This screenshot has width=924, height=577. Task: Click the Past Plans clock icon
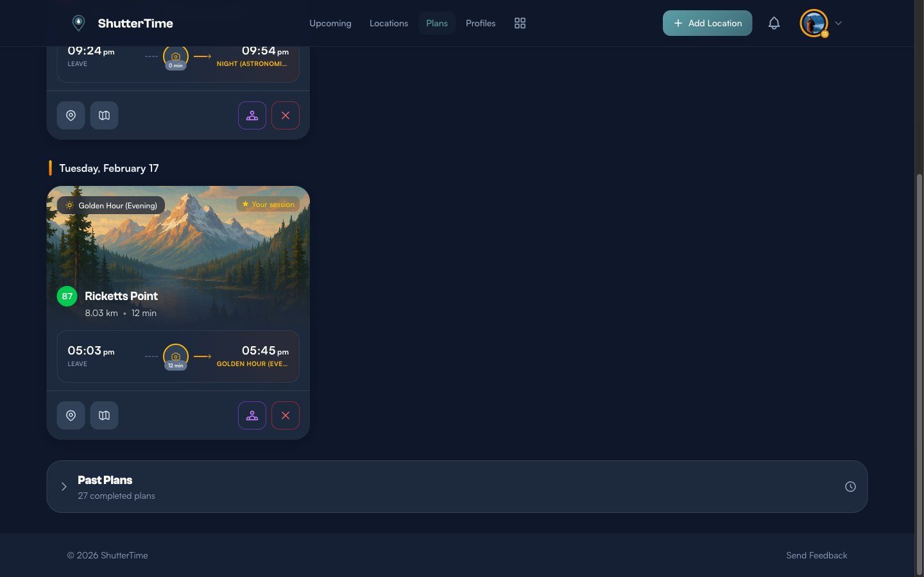(850, 487)
